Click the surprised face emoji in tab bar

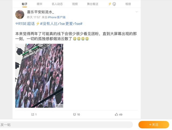tap(114, 4)
